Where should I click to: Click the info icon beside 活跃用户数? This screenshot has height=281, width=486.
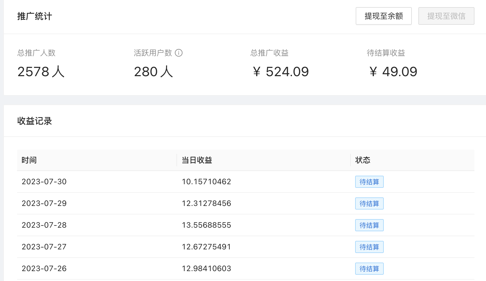pos(179,53)
